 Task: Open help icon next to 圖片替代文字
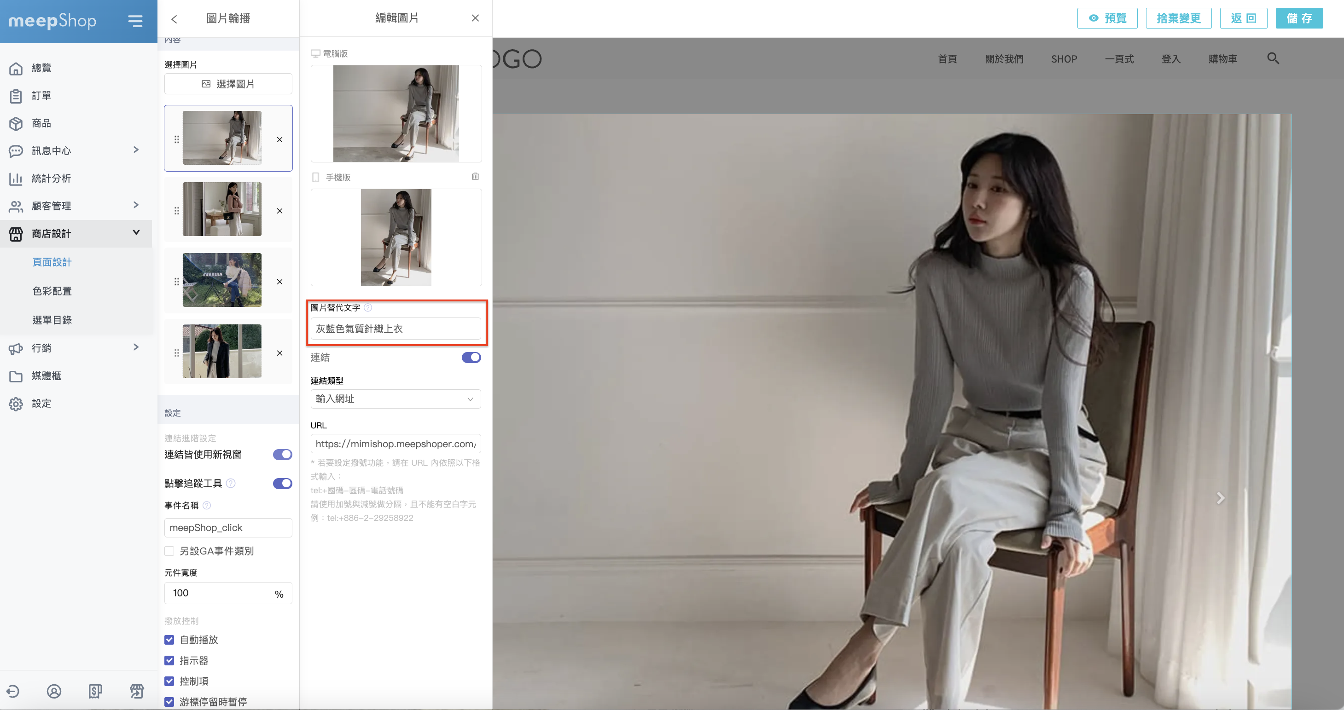(x=368, y=307)
